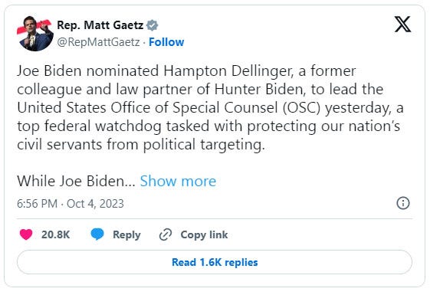Click the Oct 4, 2023 date
Image resolution: width=430 pixels, height=295 pixels.
(95, 204)
